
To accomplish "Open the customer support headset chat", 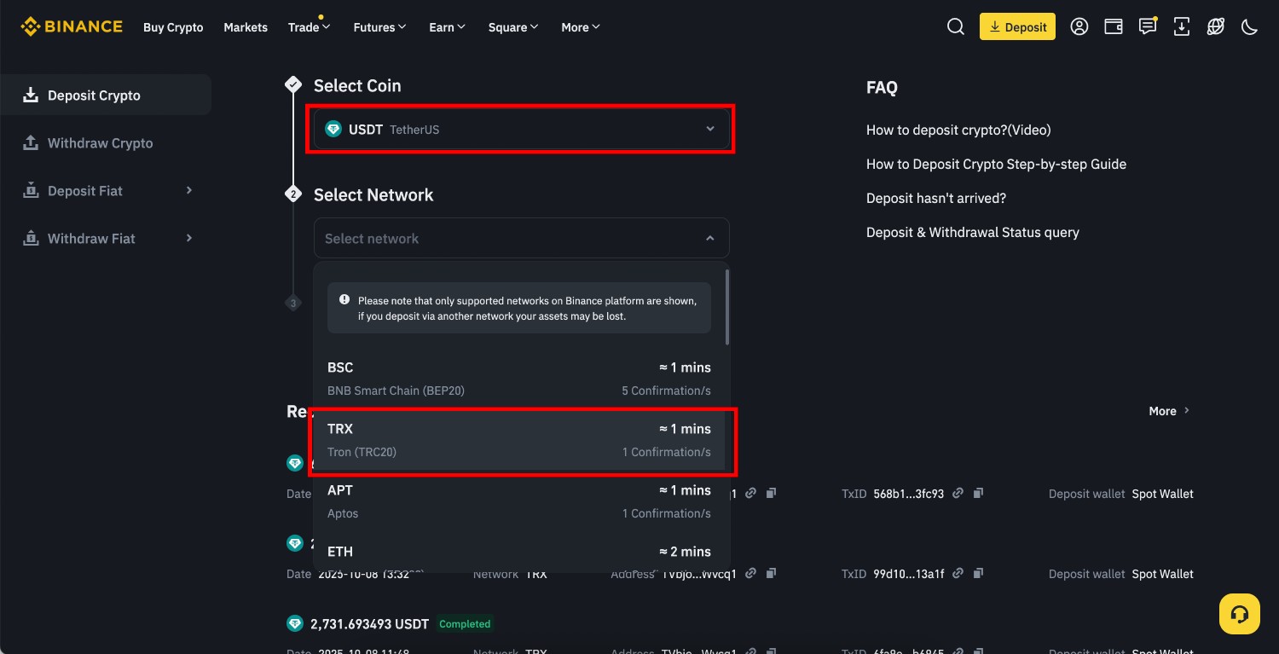I will pos(1240,614).
